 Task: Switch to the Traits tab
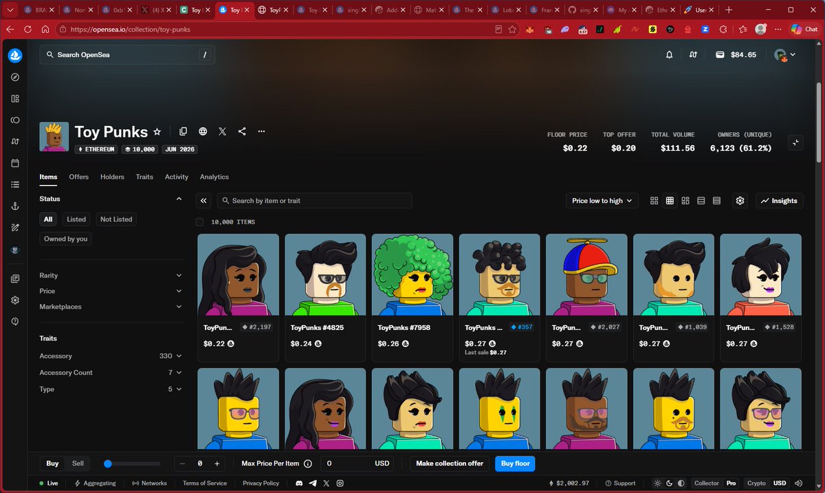144,177
